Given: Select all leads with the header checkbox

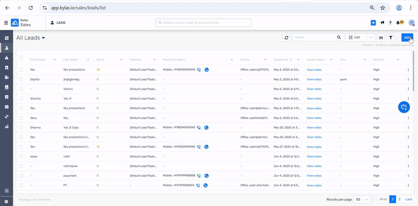Looking at the screenshot, I should 21,58.
